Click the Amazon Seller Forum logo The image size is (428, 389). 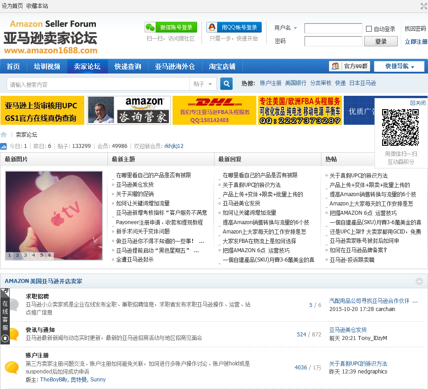(50, 37)
